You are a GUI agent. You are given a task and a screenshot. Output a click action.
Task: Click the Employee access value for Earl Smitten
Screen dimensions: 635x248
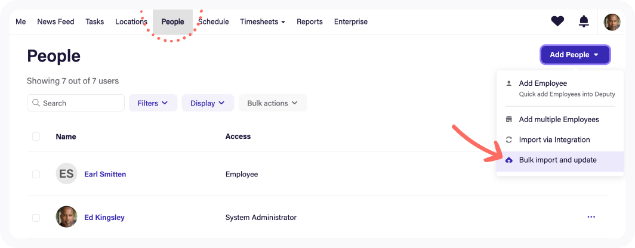[242, 174]
